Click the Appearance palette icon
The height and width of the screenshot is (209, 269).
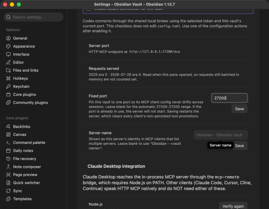pyautogui.click(x=8, y=46)
